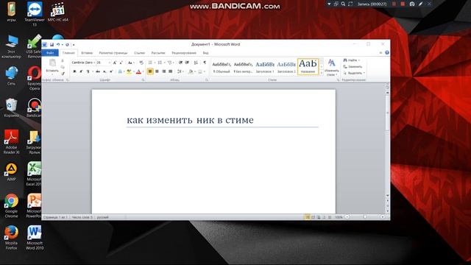This screenshot has width=471, height=265.
Task: Toggle strikethrough formatting
Action: coord(98,71)
